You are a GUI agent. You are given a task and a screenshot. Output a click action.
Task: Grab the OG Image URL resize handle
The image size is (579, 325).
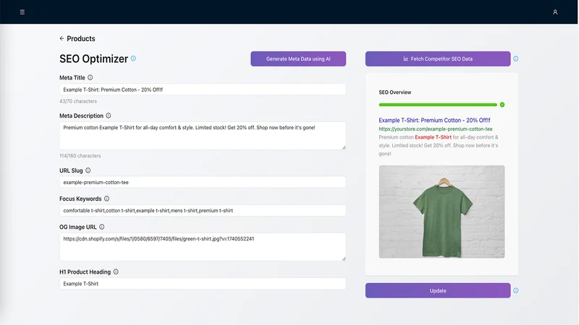[344, 259]
